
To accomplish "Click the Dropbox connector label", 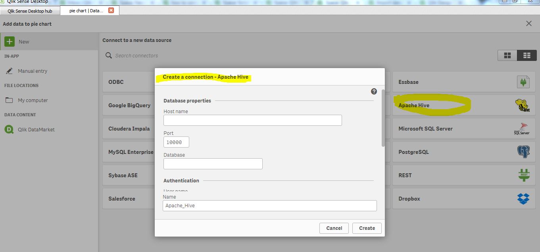I will pos(409,199).
